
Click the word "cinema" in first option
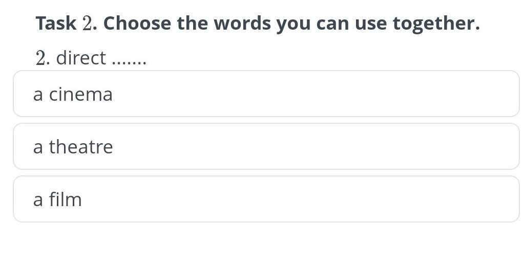pyautogui.click(x=80, y=94)
